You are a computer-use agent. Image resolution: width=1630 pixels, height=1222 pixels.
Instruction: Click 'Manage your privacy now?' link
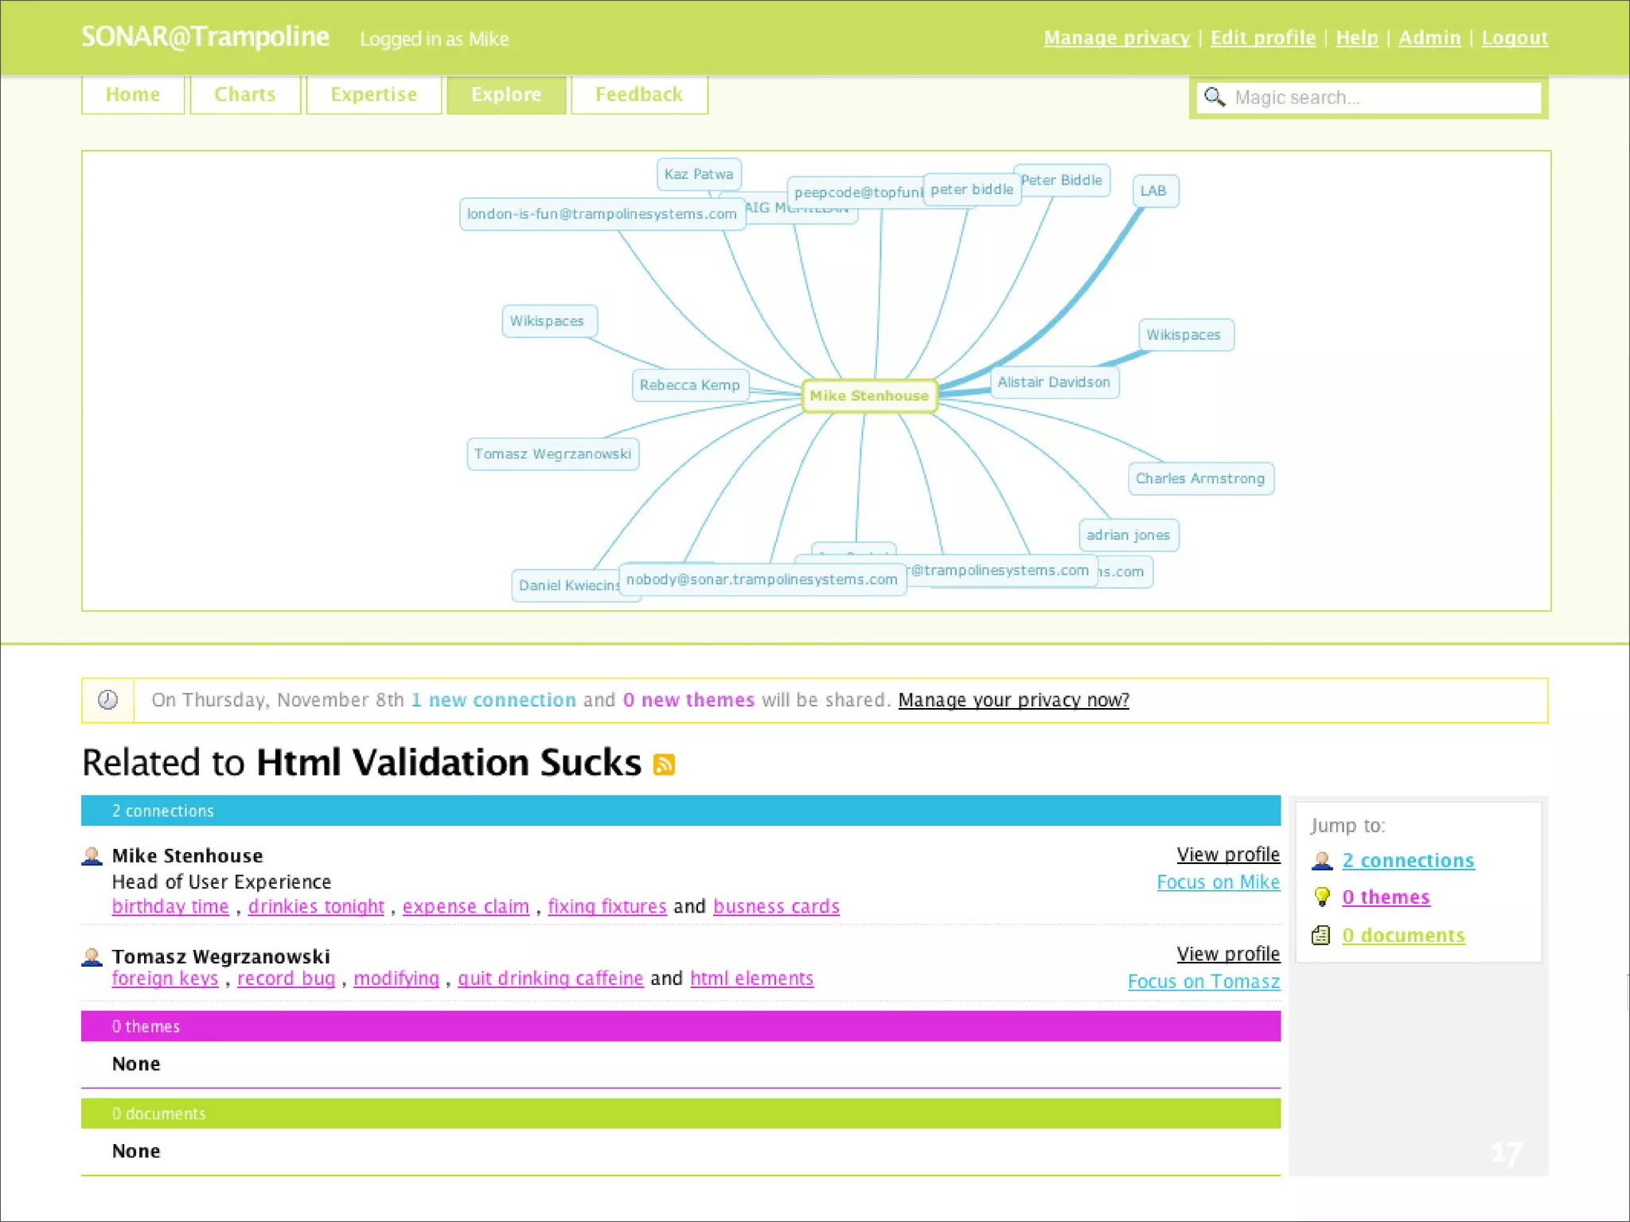(x=1013, y=700)
